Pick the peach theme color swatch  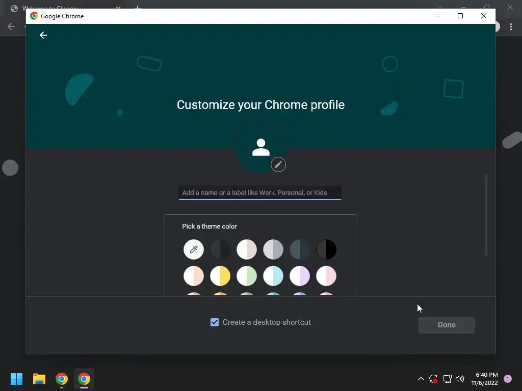[193, 276]
